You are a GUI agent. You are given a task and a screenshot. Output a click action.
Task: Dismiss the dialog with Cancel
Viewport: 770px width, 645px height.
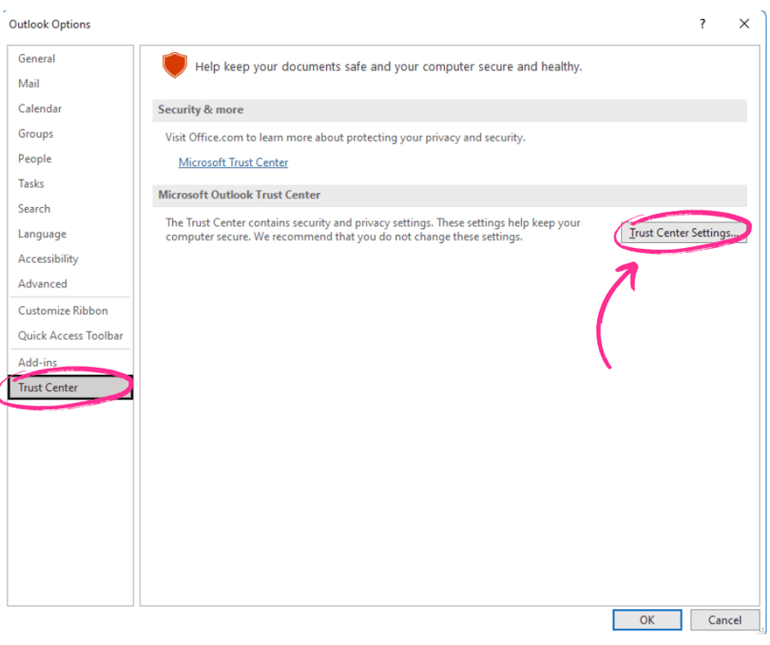pos(724,619)
